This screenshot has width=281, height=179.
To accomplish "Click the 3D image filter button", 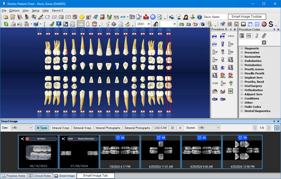I will coord(173,128).
